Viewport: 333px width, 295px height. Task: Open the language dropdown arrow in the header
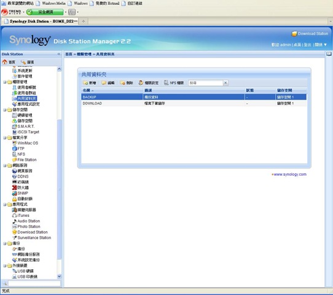pyautogui.click(x=325, y=45)
